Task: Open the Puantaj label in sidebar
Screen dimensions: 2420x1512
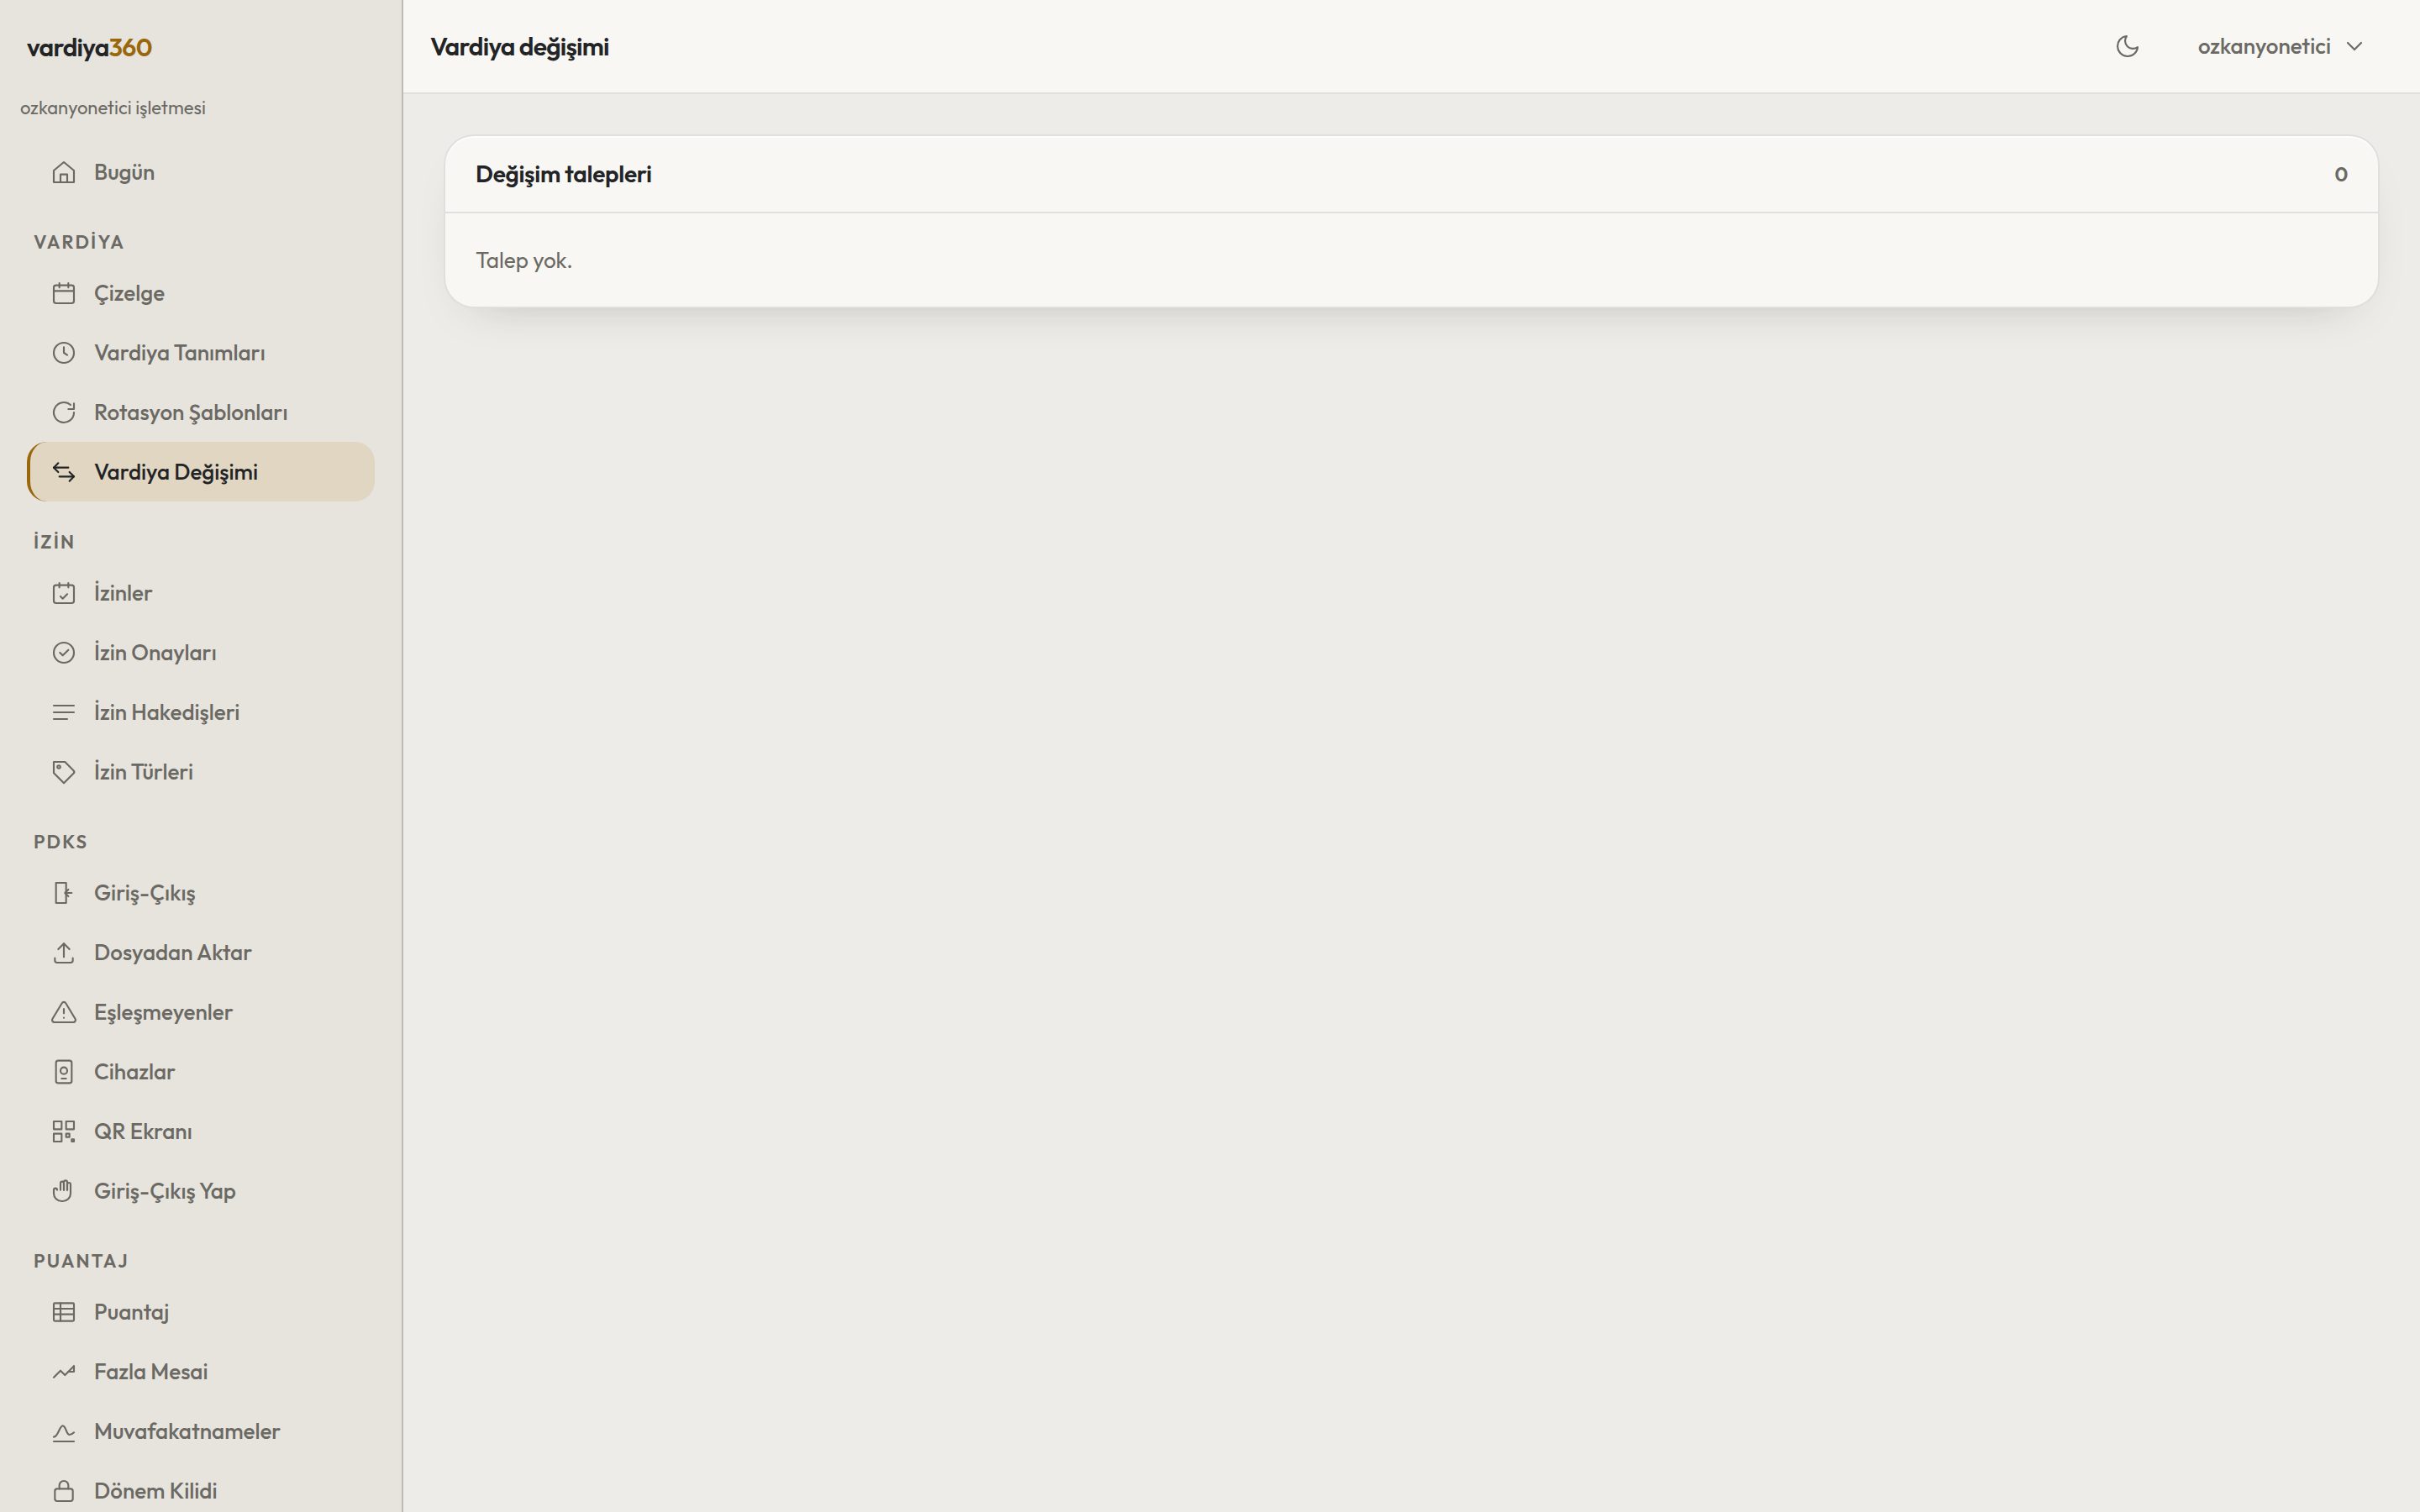Action: [x=131, y=1312]
